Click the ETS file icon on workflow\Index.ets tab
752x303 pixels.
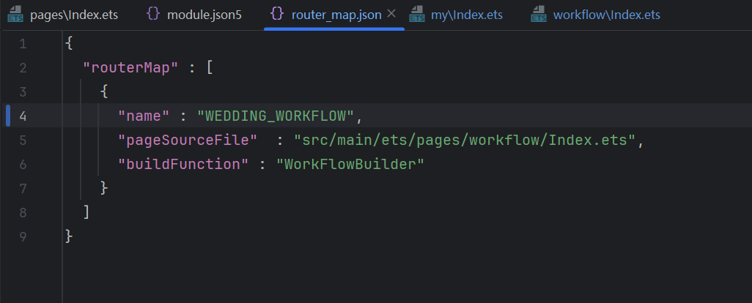(539, 15)
